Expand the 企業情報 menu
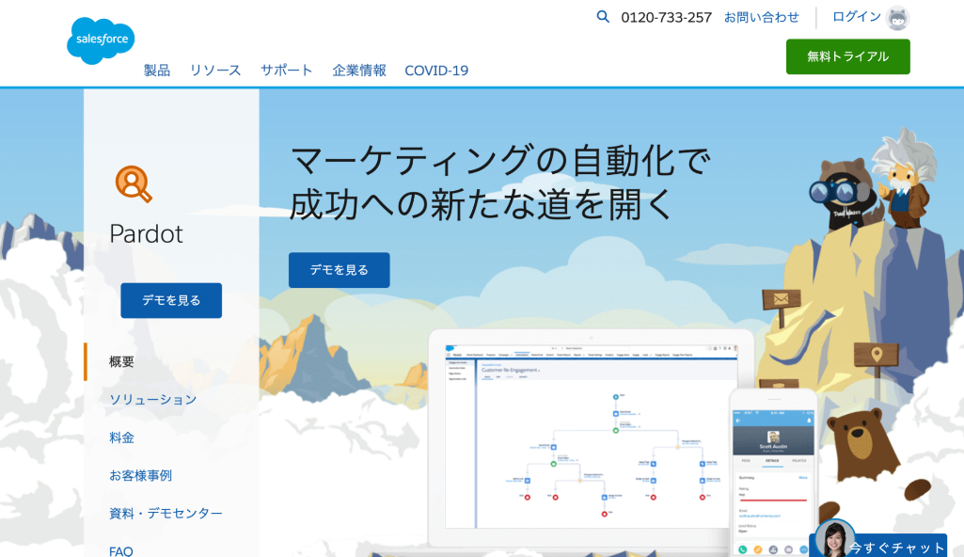This screenshot has width=964, height=557. (359, 71)
